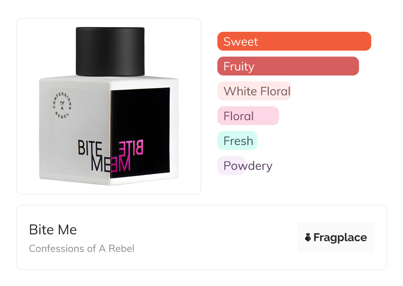Click the pink mirrored BITE text
Image resolution: width=403 pixels, height=286 pixels.
click(131, 148)
